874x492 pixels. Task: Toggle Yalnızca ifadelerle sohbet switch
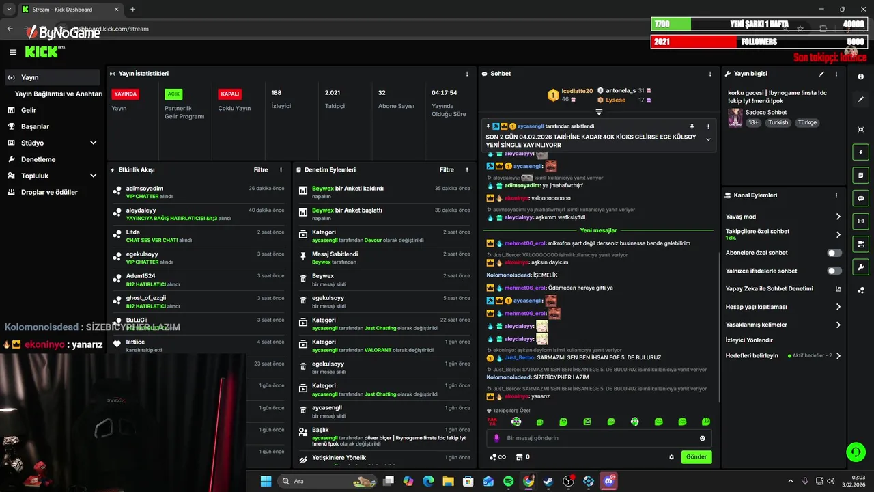pyautogui.click(x=834, y=271)
